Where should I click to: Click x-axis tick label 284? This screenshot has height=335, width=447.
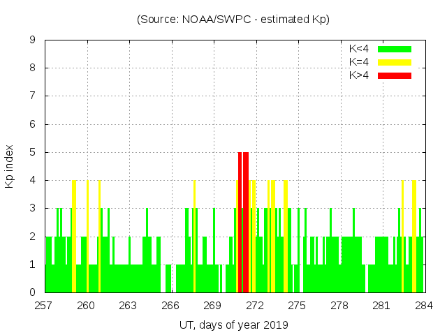pos(423,305)
